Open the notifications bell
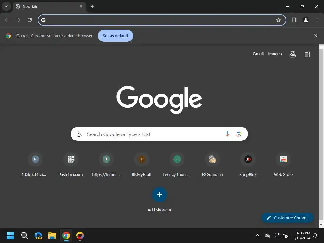 click(315, 235)
